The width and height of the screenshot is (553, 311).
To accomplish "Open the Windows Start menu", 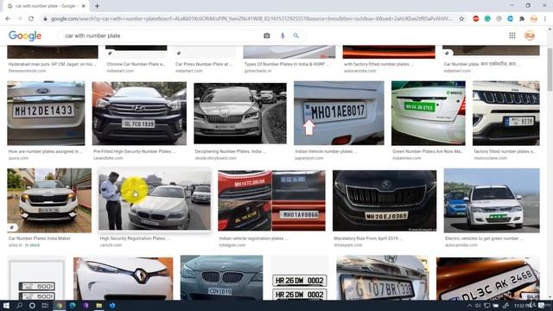I will point(6,305).
